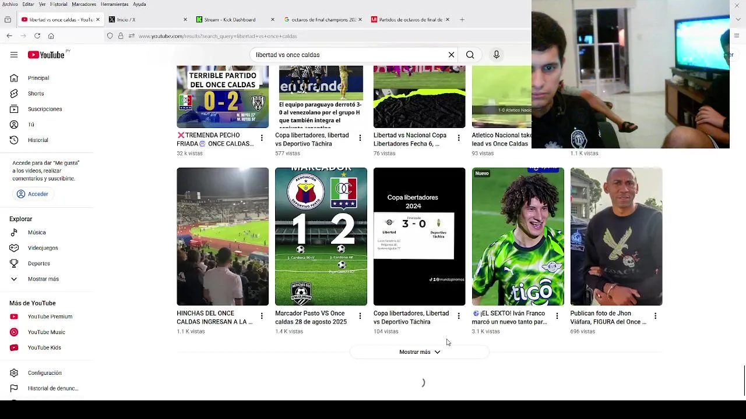Close the libertad vs once caldas tab
This screenshot has height=419, width=746.
[97, 20]
